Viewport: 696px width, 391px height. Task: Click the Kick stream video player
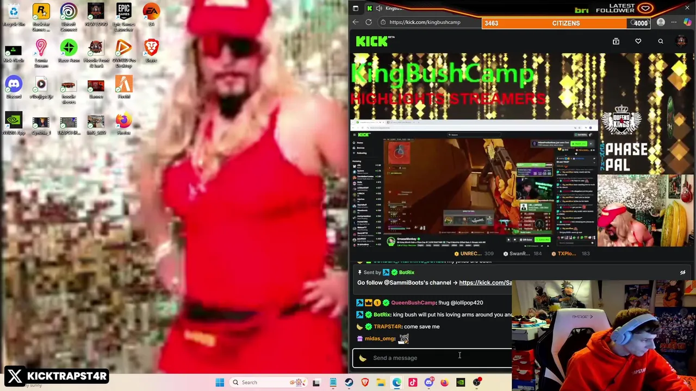(x=522, y=150)
